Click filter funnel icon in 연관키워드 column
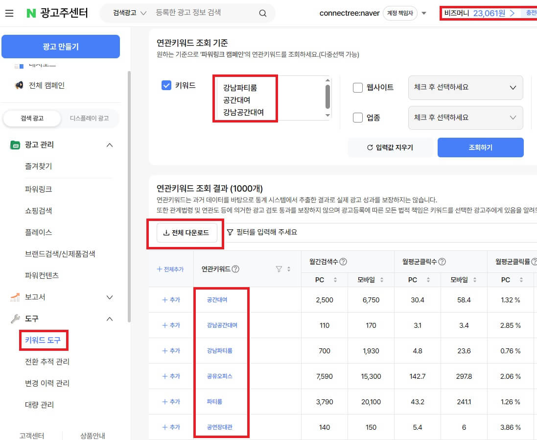This screenshot has height=440, width=537. coord(279,269)
